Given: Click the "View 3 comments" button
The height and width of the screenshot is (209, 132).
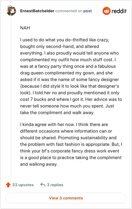Looking at the screenshot, I should coord(66,198).
